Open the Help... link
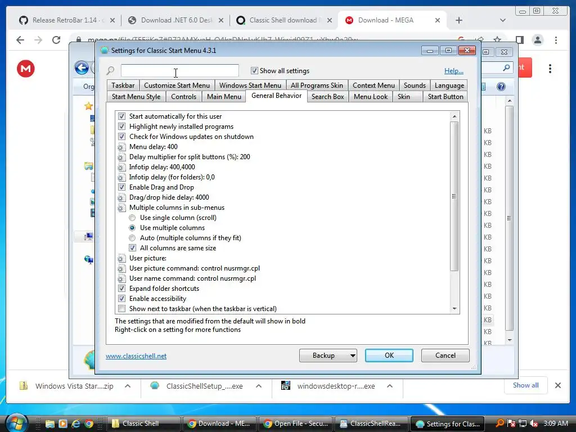 click(454, 71)
